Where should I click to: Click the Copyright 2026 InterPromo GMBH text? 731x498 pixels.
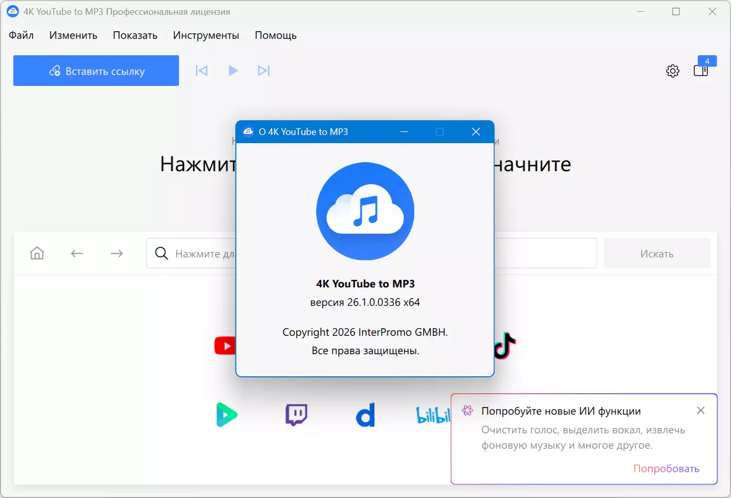point(365,332)
